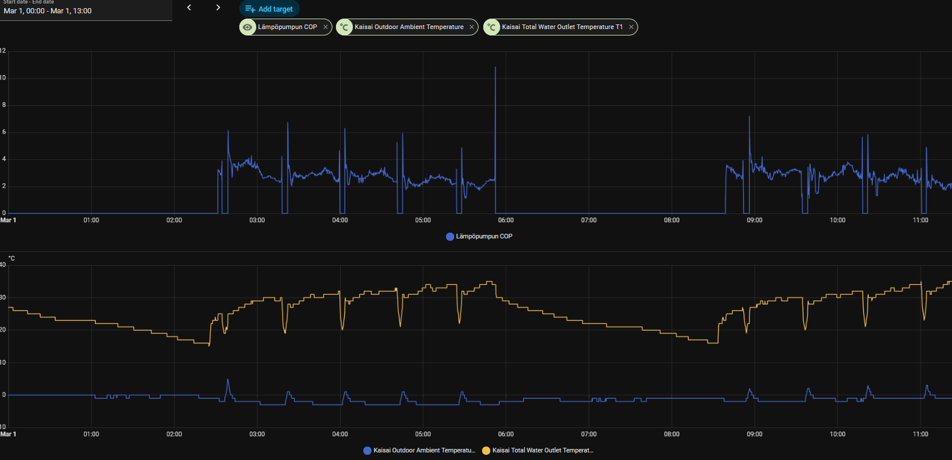Remove Kaisai Total Water Outlet Temperature T1 chip

[x=631, y=27]
